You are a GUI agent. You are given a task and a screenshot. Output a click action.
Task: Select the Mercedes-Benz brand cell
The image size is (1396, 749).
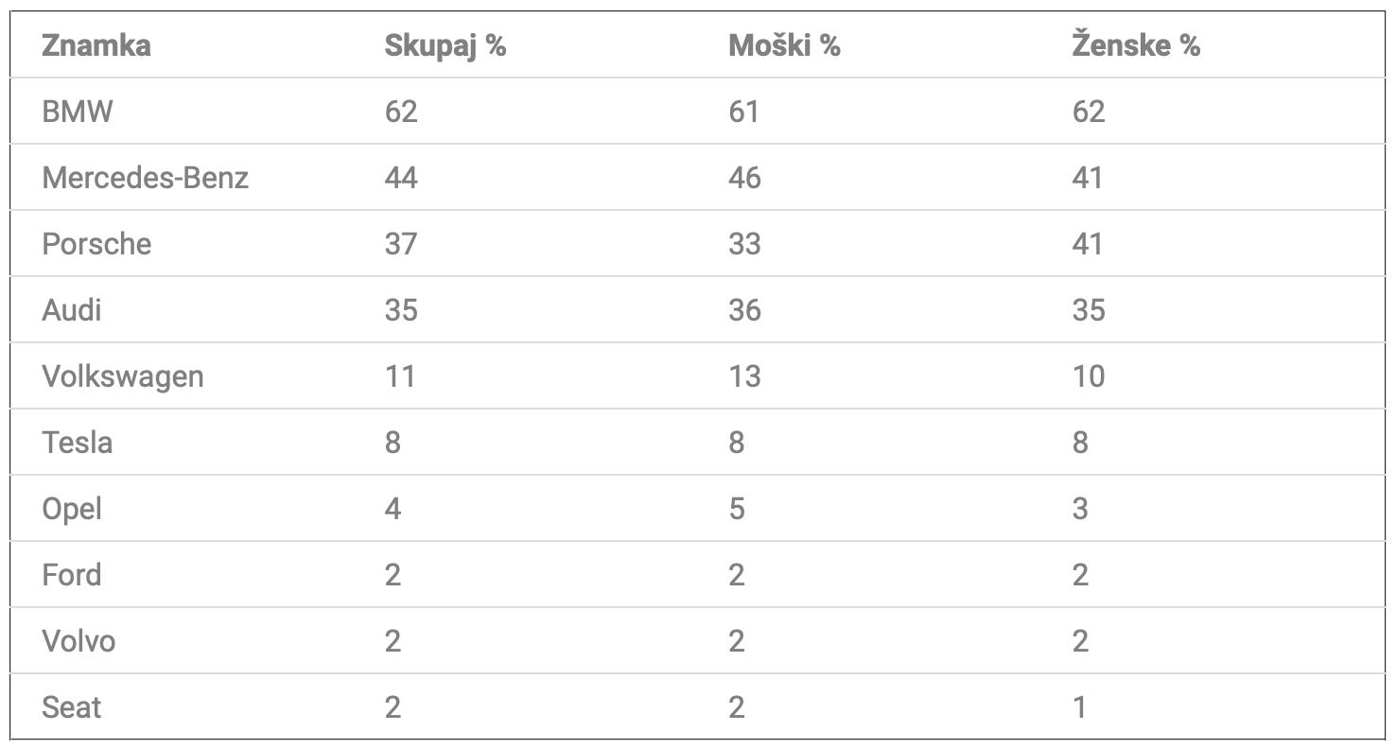pyautogui.click(x=146, y=178)
